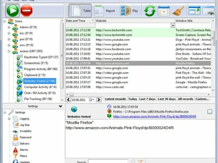Select the 17:07:06 carto.net row

(138, 87)
